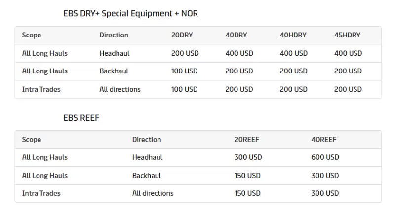Select "All directions" in the DRY table

tap(120, 89)
